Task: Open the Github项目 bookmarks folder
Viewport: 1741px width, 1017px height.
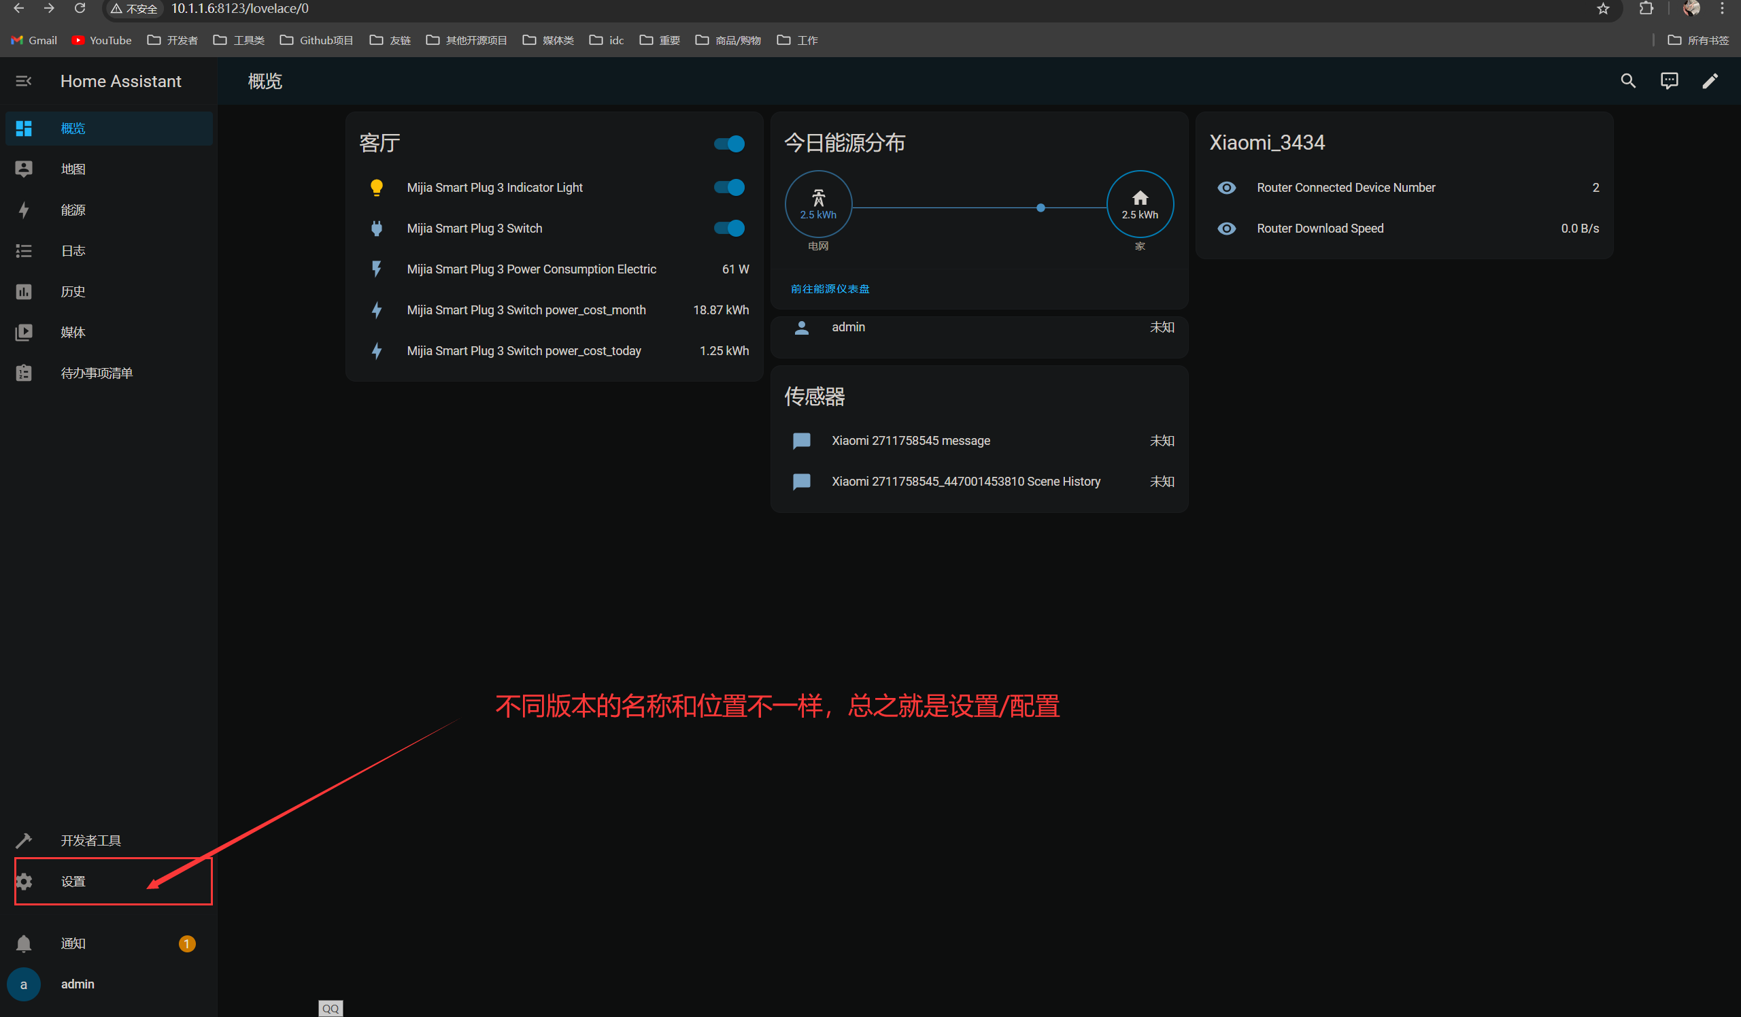Action: coord(316,40)
